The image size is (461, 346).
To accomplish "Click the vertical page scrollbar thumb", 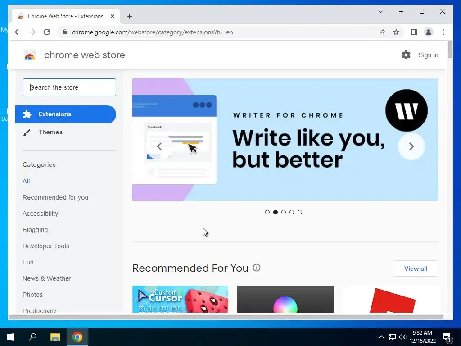I will 450,50.
